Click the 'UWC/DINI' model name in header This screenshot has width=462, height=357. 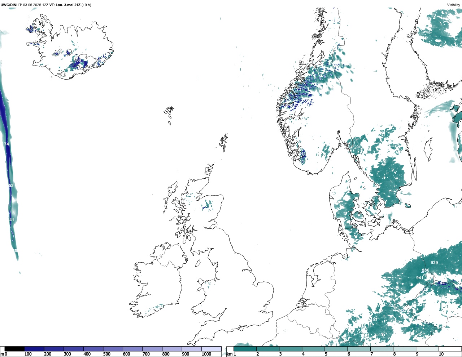click(9, 5)
